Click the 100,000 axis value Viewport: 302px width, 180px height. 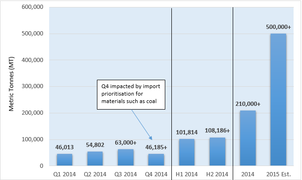point(32,139)
